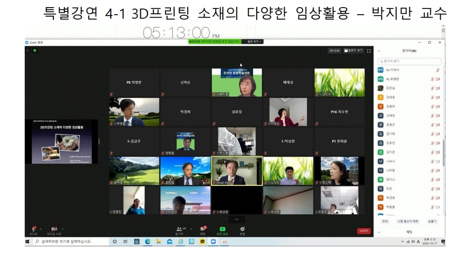This screenshot has width=476, height=267.
Task: Start video with the 비디오 시작 button
Action: (54, 229)
